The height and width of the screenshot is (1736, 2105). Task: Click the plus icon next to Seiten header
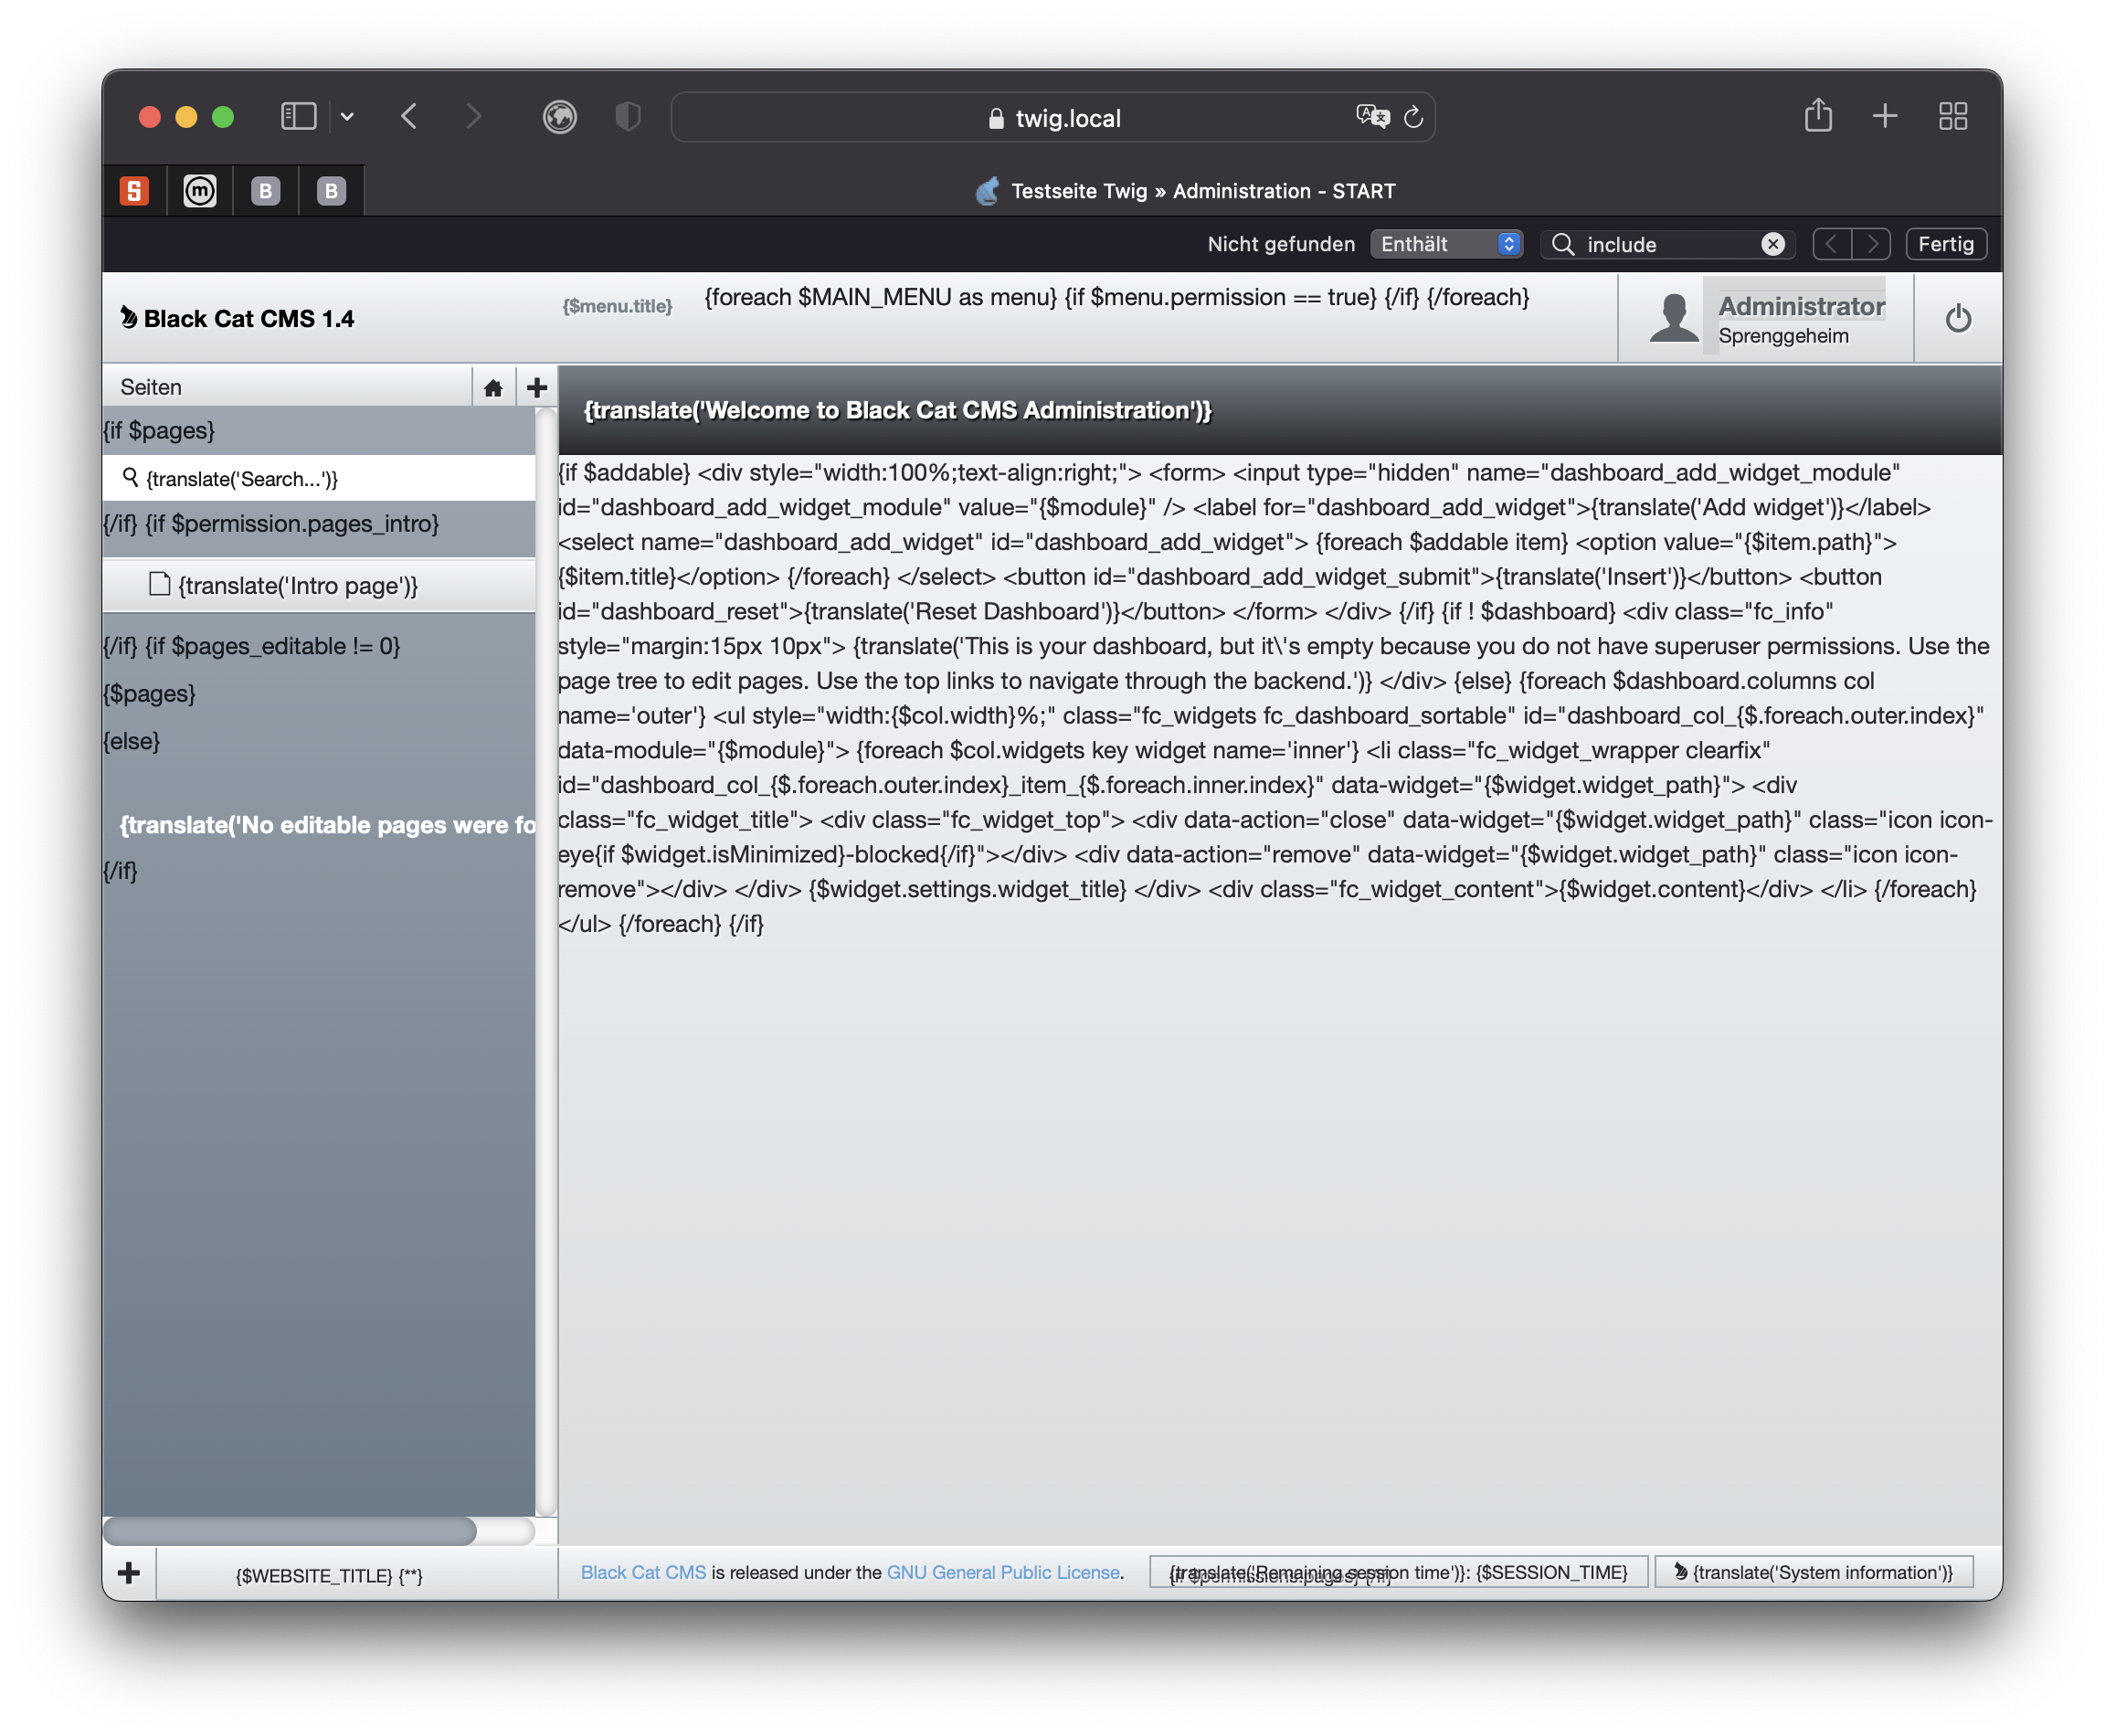(x=537, y=388)
